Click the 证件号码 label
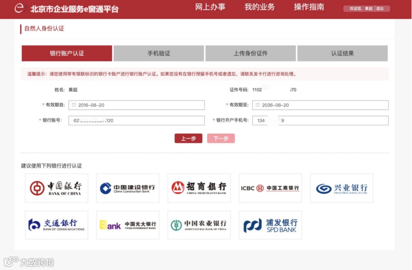Image resolution: width=412 pixels, height=270 pixels. point(239,90)
